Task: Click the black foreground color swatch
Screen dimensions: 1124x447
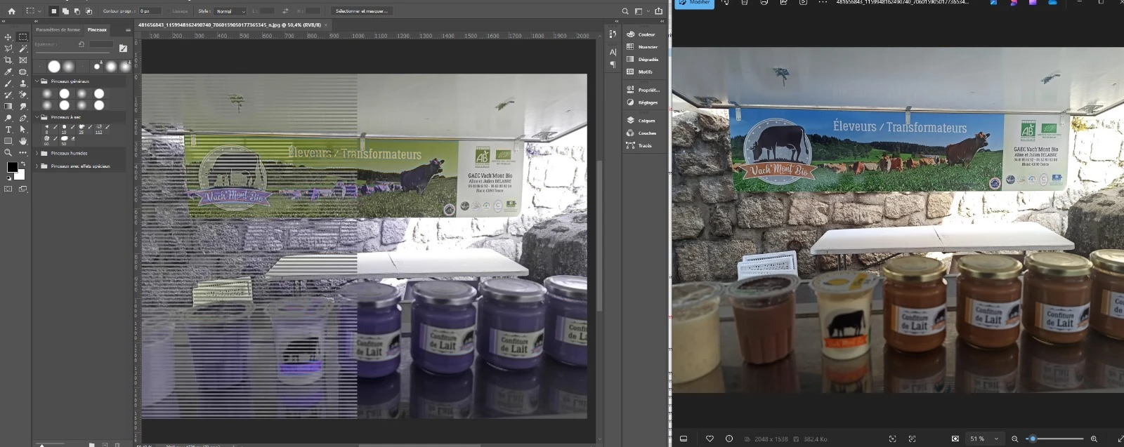Action: (12, 166)
